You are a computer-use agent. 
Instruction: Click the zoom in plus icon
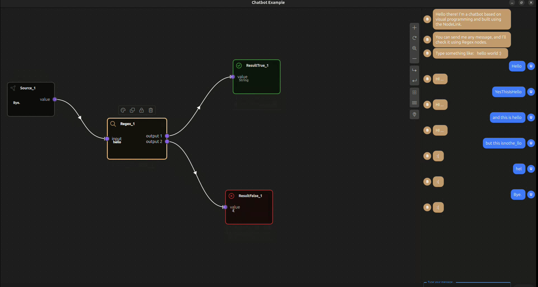pyautogui.click(x=414, y=28)
